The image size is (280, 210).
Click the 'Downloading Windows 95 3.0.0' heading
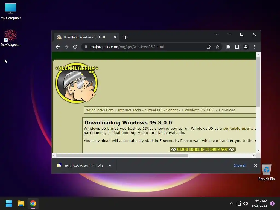click(128, 123)
